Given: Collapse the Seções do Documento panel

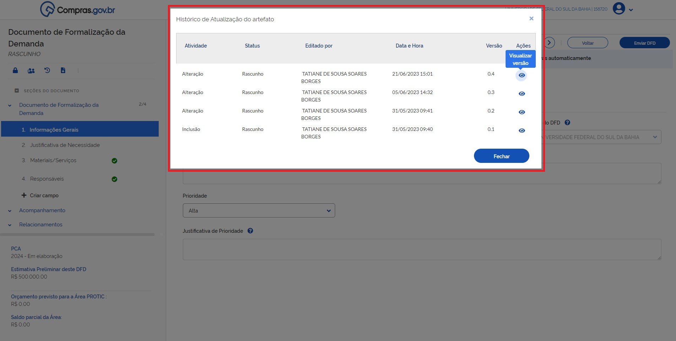Looking at the screenshot, I should click(x=17, y=90).
